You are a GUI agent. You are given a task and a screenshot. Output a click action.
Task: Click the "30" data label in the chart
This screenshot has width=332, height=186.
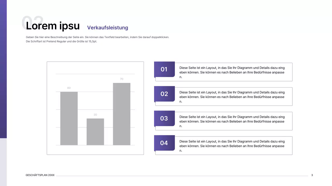point(95,115)
